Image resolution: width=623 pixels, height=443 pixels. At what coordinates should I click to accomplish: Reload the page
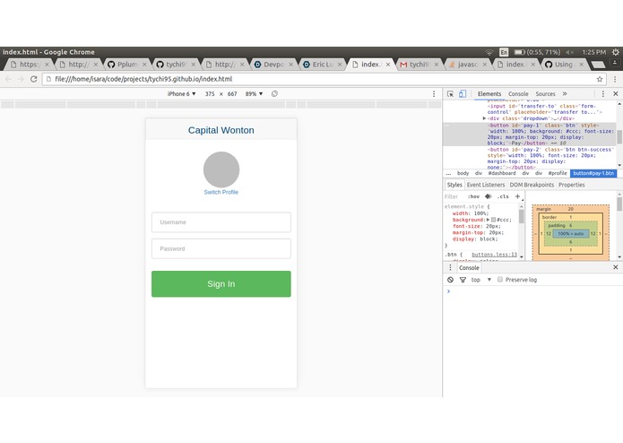click(34, 79)
